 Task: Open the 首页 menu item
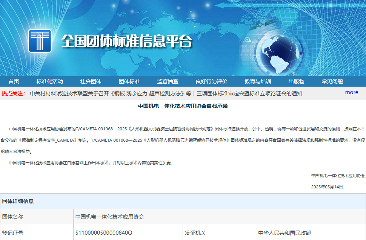pyautogui.click(x=14, y=81)
